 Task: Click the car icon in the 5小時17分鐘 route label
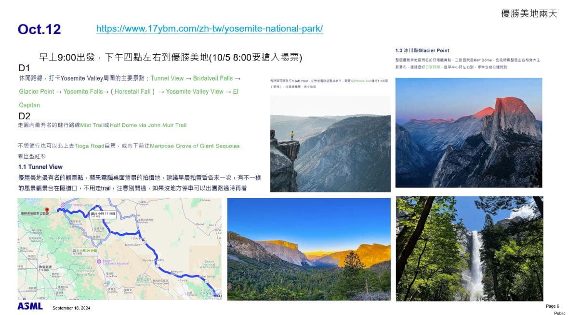point(93,214)
